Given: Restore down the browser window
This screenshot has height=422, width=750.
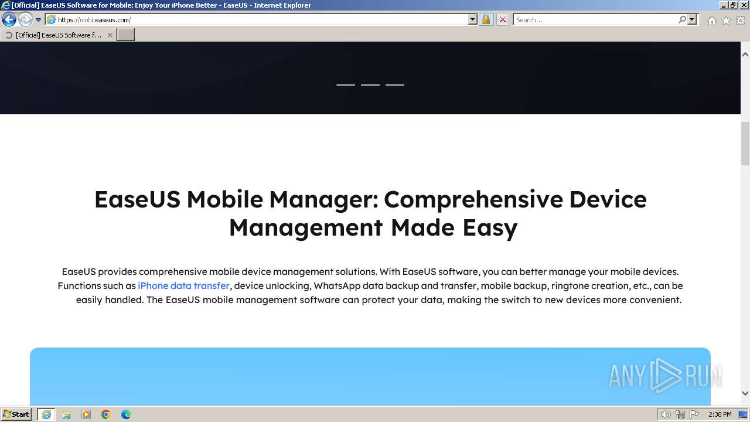Looking at the screenshot, I should pos(732,5).
